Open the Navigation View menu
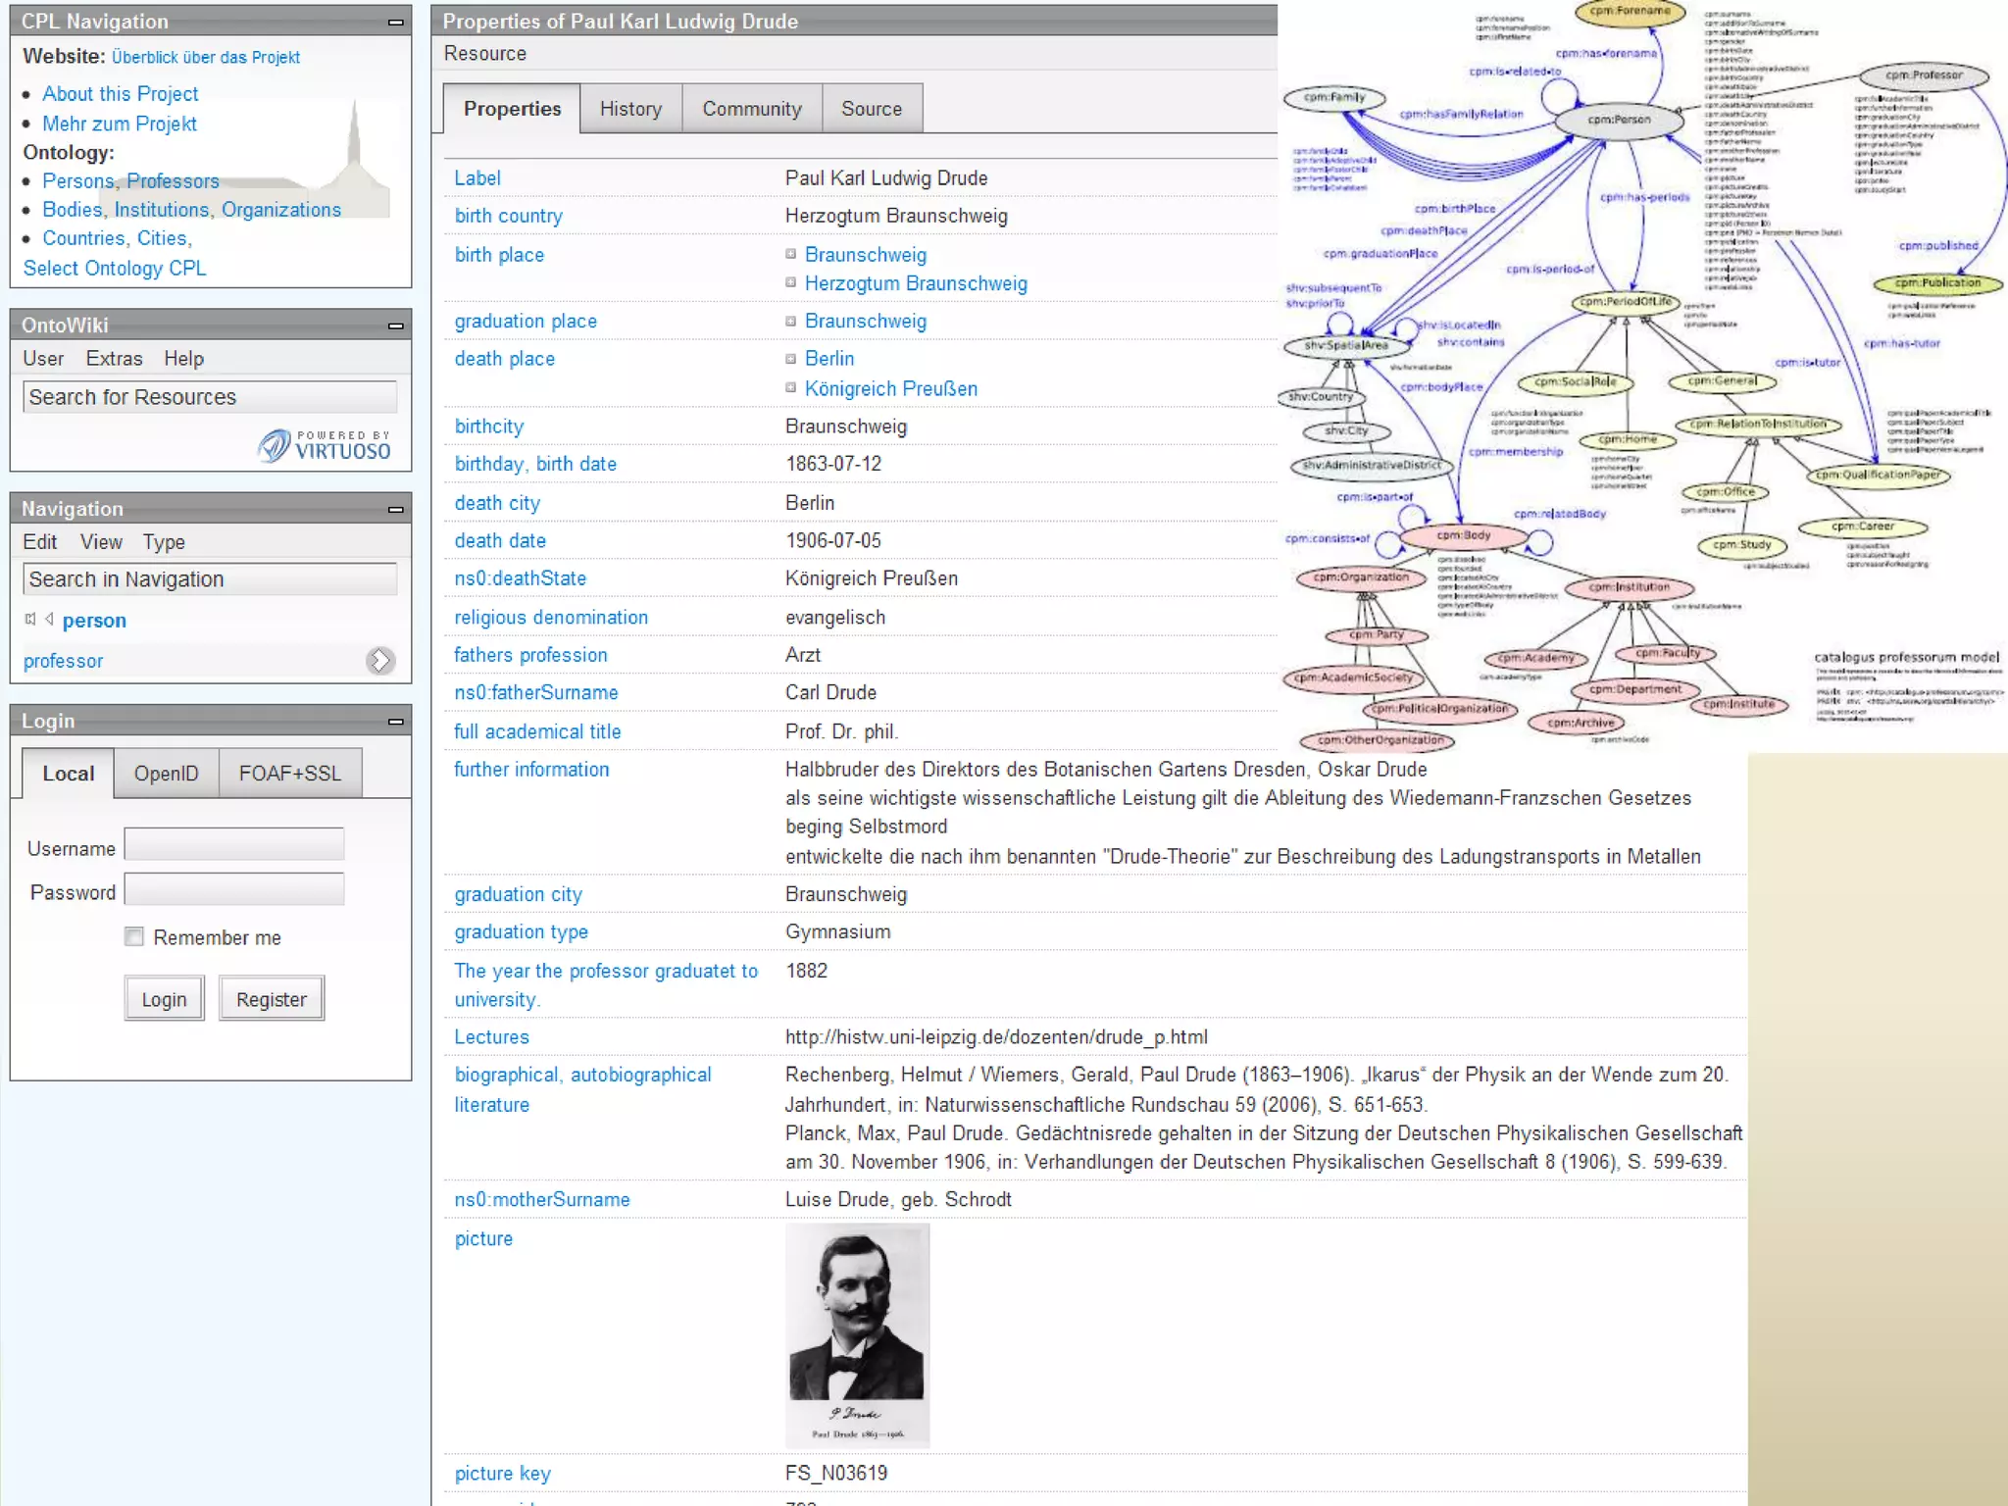This screenshot has height=1506, width=2008. click(101, 542)
